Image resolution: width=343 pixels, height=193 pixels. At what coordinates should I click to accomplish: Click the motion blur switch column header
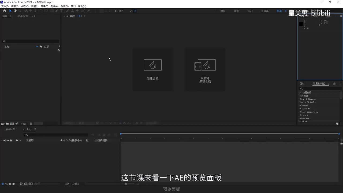coord(75,140)
